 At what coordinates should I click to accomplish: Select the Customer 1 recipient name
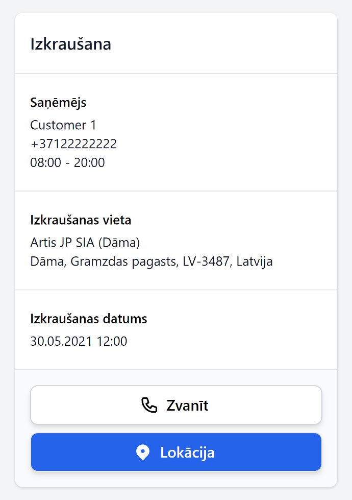pyautogui.click(x=63, y=125)
